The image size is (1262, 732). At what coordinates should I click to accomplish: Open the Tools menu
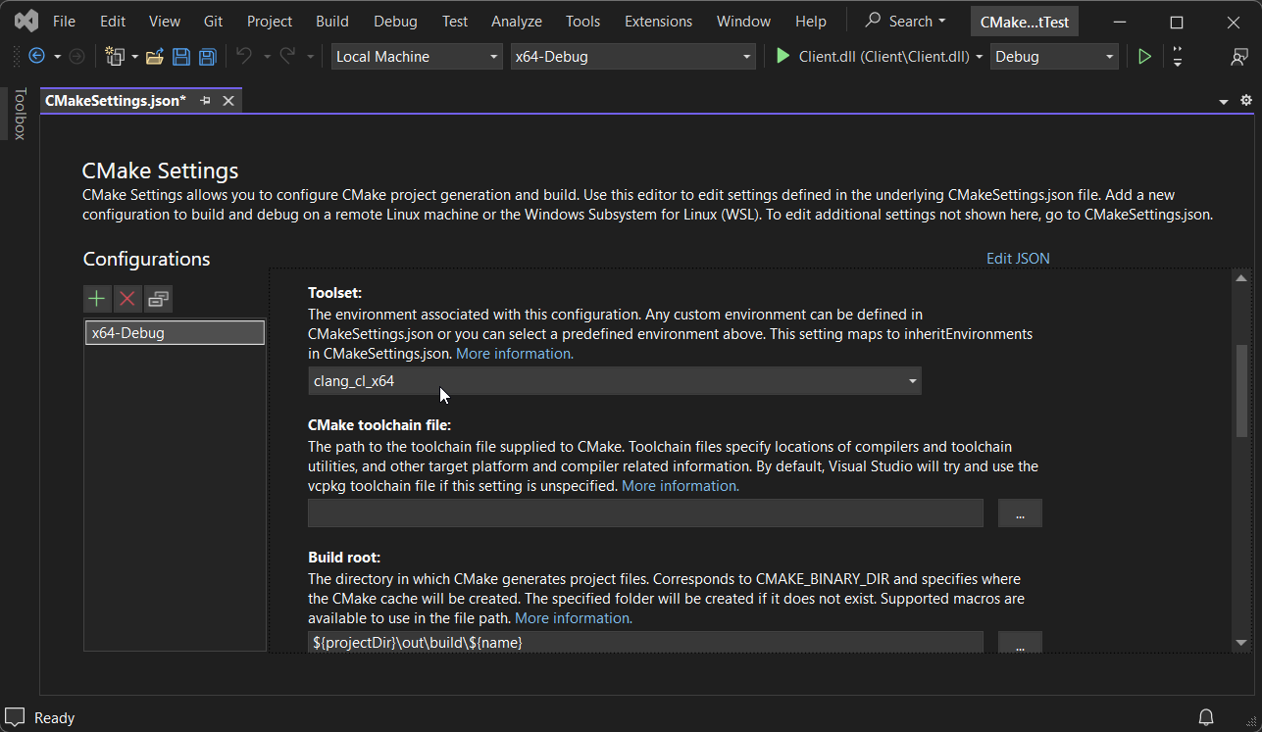[x=582, y=21]
